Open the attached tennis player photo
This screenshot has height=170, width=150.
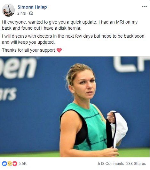pyautogui.click(x=75, y=107)
